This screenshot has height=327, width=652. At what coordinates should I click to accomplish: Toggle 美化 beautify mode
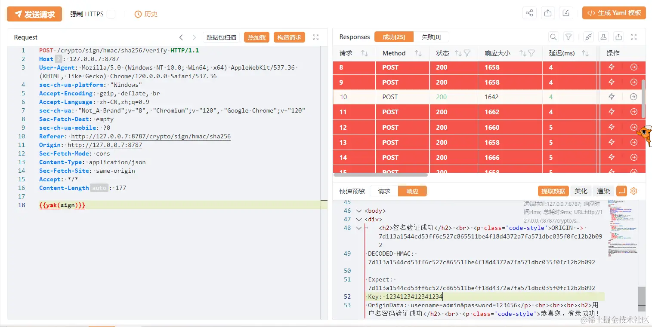[581, 191]
